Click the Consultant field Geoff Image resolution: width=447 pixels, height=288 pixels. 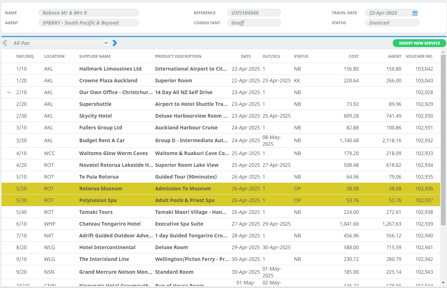click(253, 23)
